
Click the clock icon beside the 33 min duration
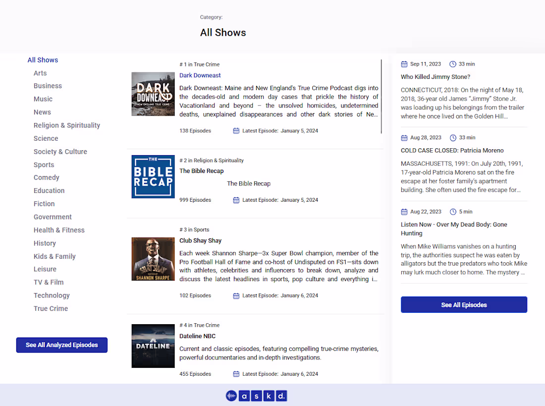(x=452, y=64)
